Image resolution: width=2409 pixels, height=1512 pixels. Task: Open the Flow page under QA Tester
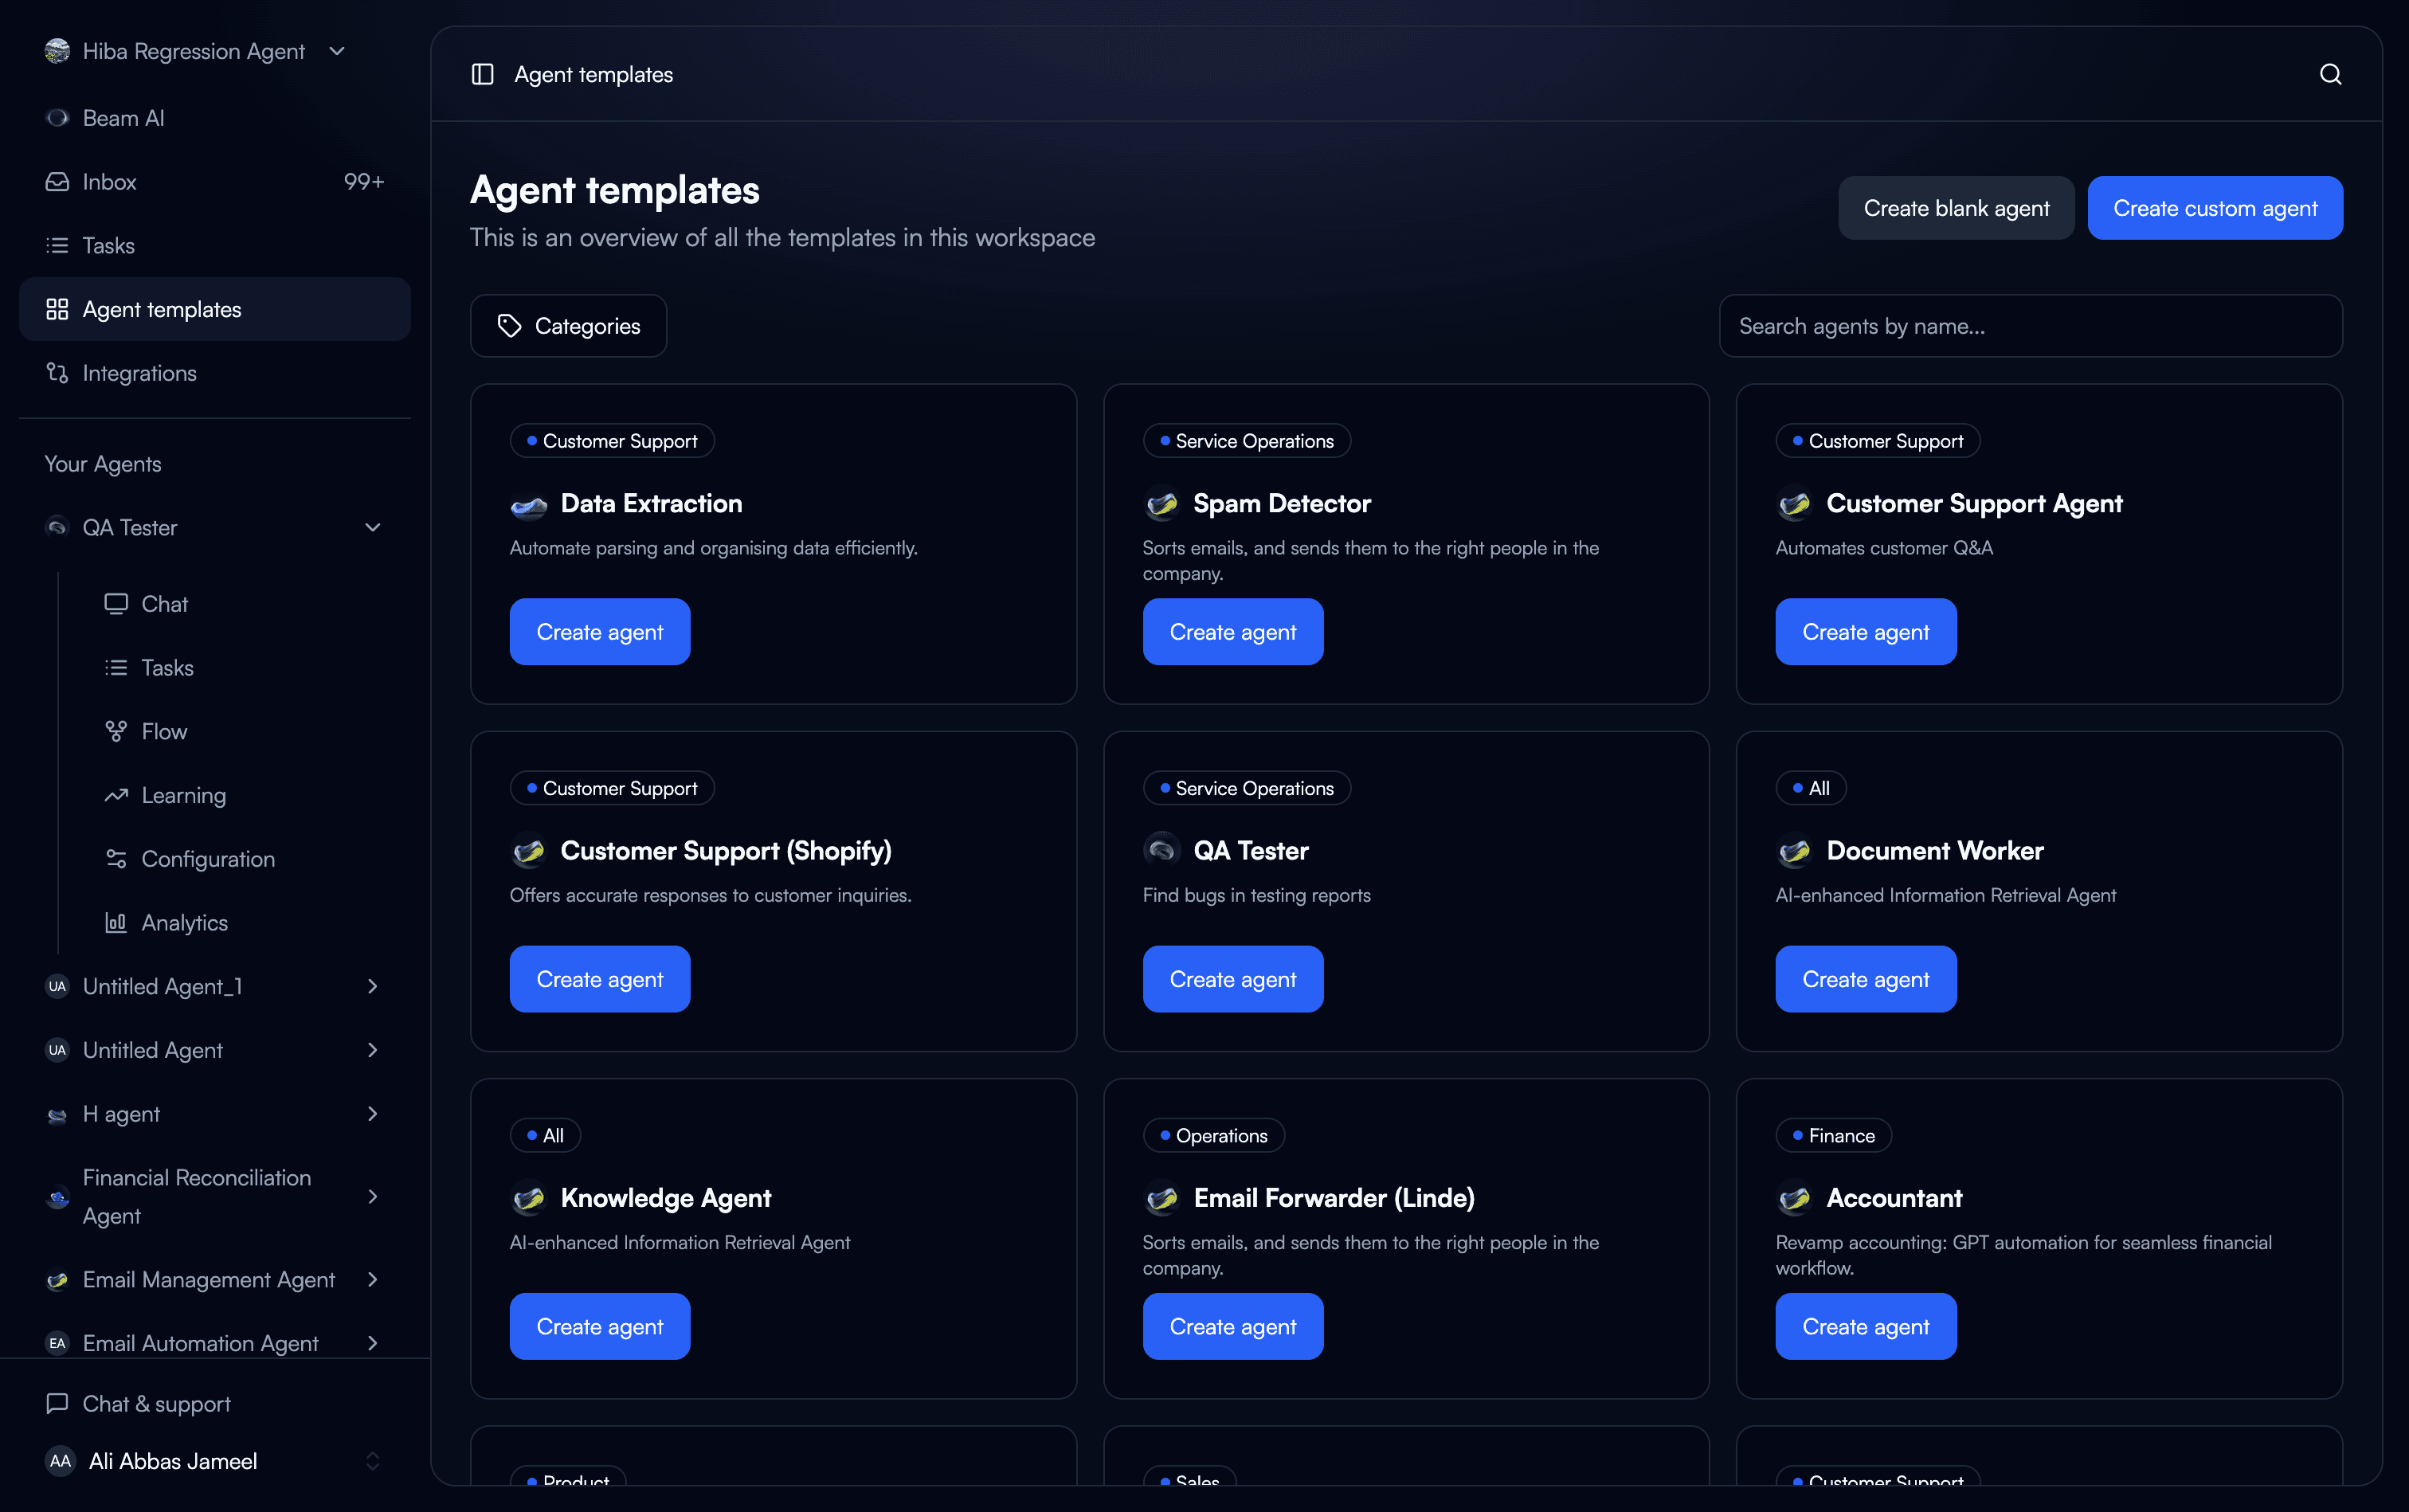tap(164, 731)
